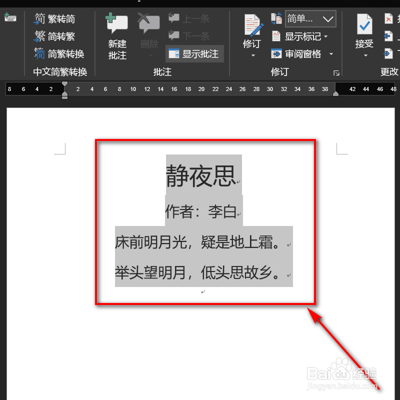Open the dropdown arrow below 接受
The width and height of the screenshot is (400, 400).
coord(365,54)
